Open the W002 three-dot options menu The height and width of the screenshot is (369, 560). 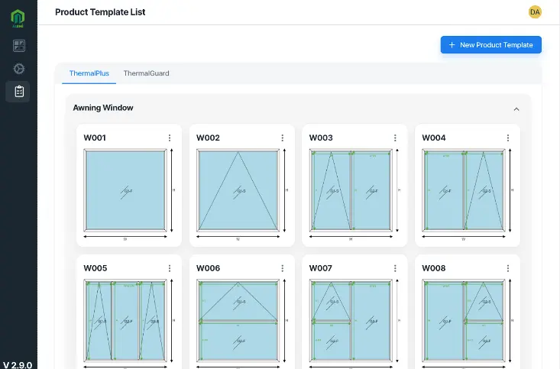click(x=283, y=138)
